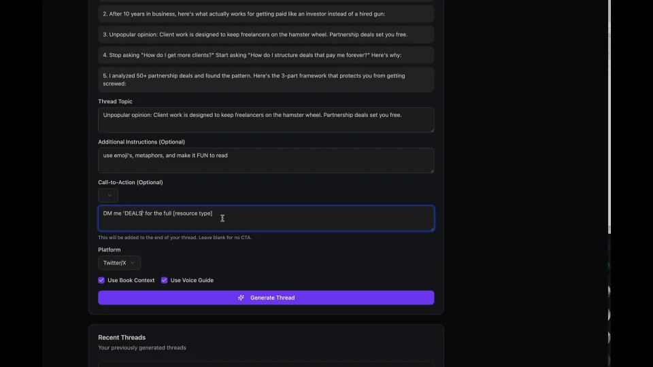Focus the Additional Instructions text box
Image resolution: width=653 pixels, height=367 pixels.
265,160
